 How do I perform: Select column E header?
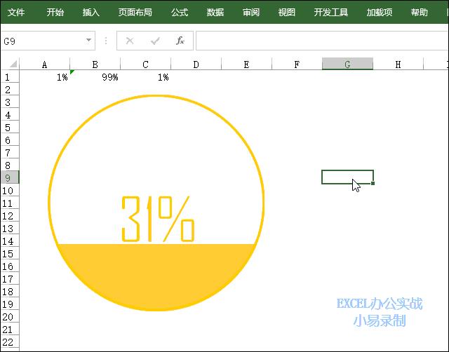(246, 65)
